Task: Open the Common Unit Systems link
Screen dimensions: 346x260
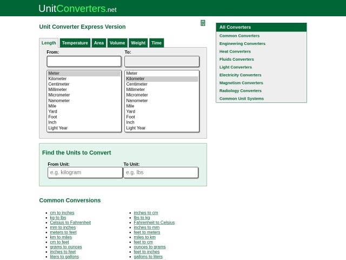Action: click(x=242, y=99)
